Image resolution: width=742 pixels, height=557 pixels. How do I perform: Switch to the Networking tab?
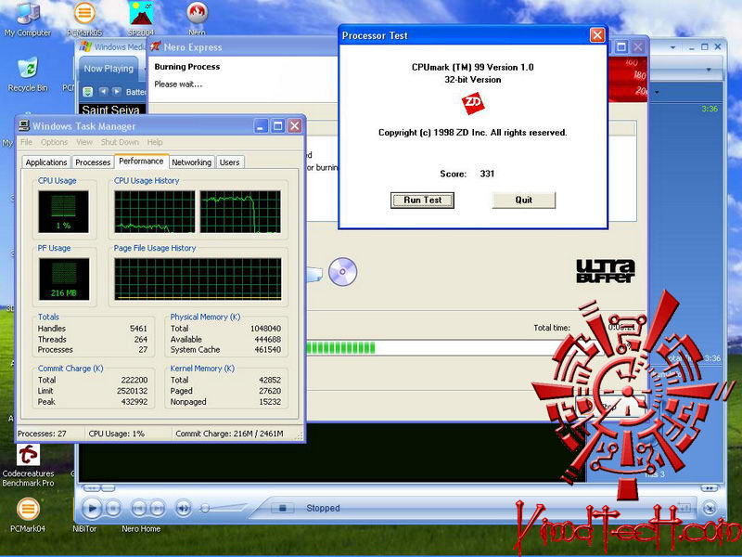[191, 162]
